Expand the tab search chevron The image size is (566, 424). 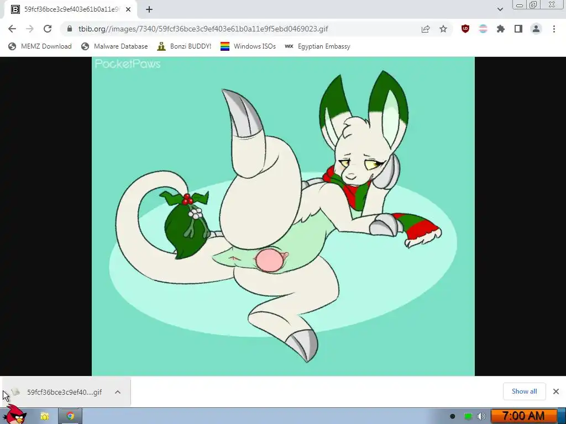pos(500,9)
